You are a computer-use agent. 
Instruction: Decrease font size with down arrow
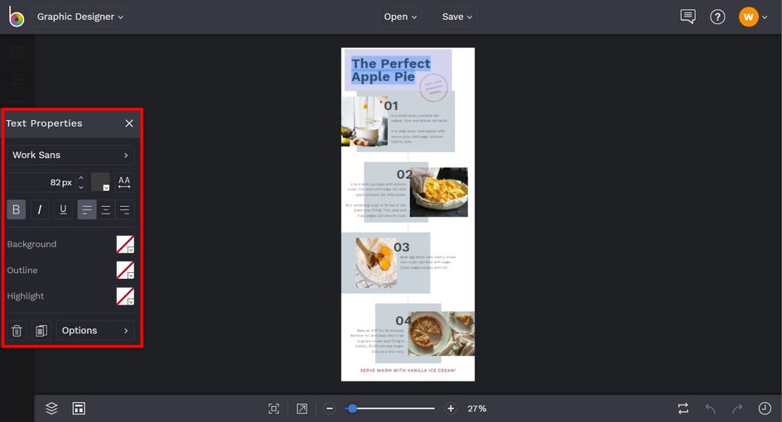[x=81, y=187]
